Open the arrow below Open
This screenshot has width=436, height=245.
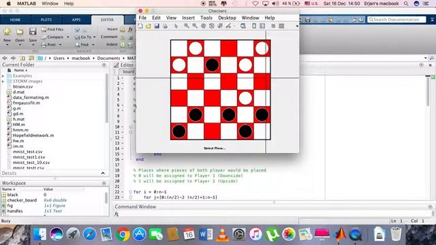click(x=20, y=45)
